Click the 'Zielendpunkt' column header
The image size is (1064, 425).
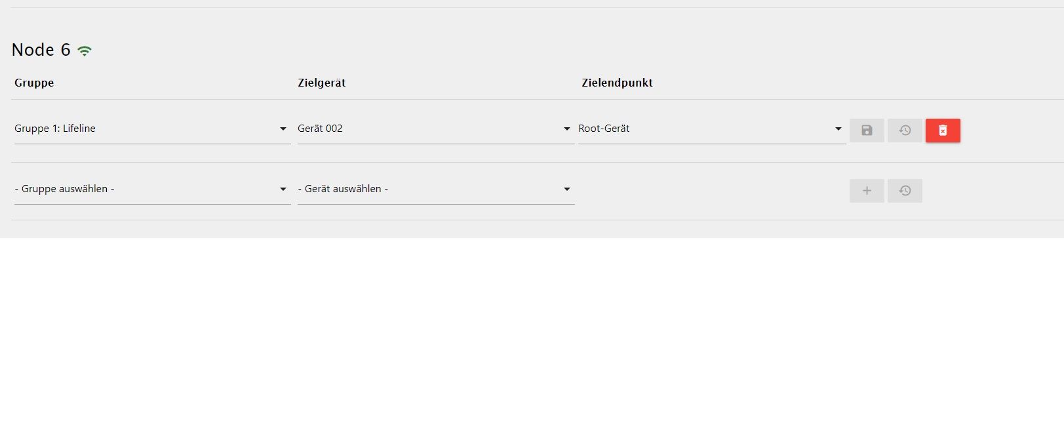[617, 83]
